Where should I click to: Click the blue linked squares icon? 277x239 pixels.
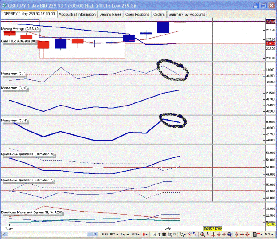pos(195,234)
